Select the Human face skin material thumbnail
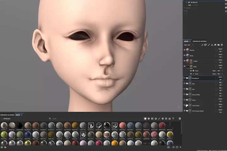The image size is (227, 151). pyautogui.click(x=107, y=135)
